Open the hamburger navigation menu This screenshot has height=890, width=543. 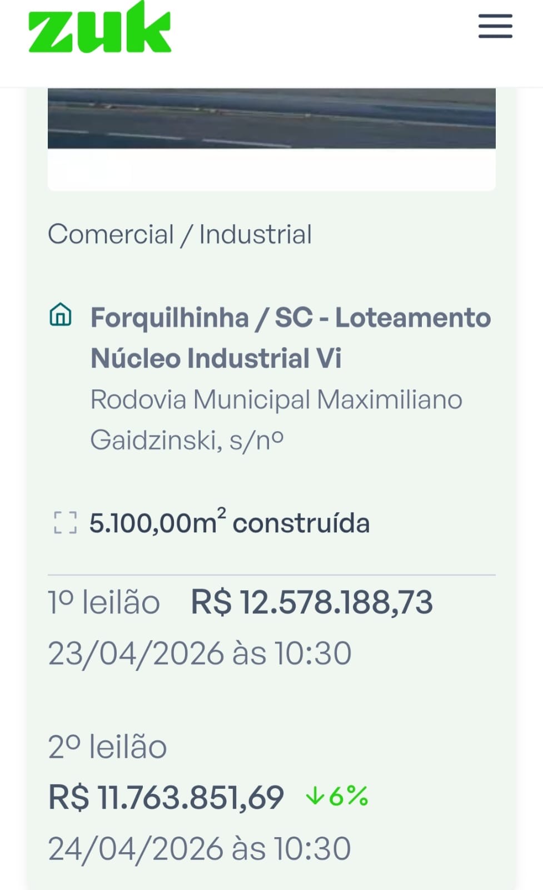[495, 26]
